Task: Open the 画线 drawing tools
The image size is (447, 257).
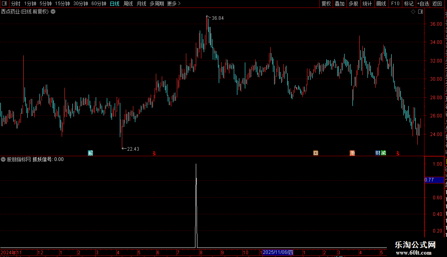Action: point(381,4)
